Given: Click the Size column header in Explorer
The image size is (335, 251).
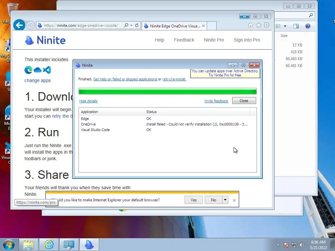Looking at the screenshot, I should coord(284,36).
